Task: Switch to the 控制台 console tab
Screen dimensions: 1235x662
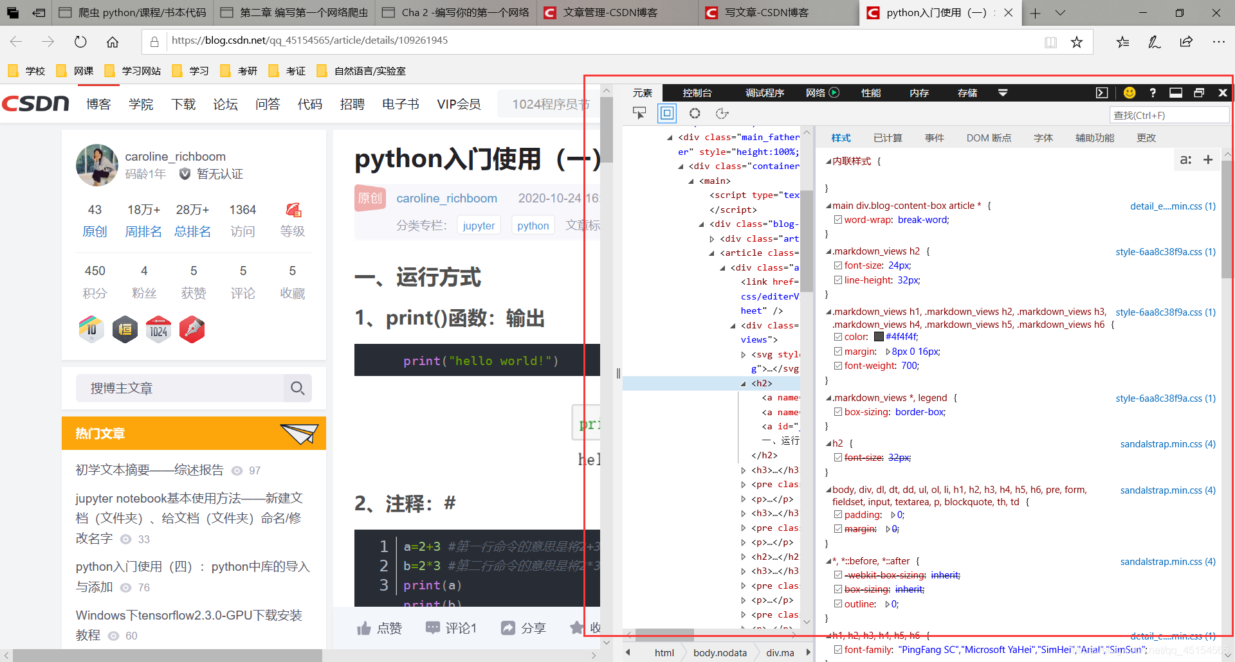Action: 697,93
